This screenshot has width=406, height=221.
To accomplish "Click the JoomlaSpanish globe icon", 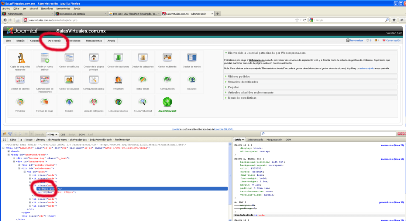I will click(167, 102).
